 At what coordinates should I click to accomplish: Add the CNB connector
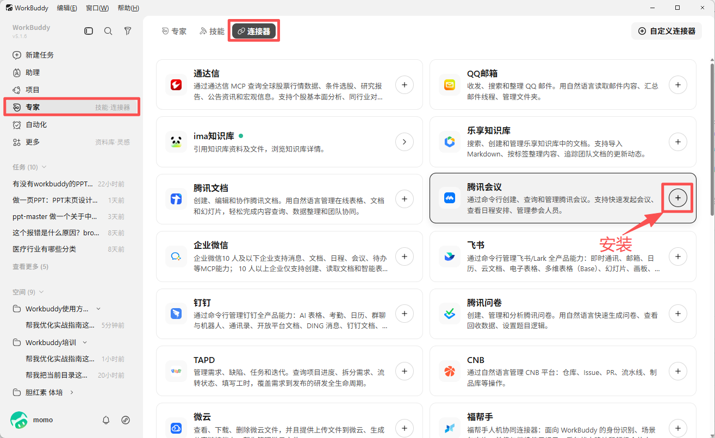pos(677,371)
